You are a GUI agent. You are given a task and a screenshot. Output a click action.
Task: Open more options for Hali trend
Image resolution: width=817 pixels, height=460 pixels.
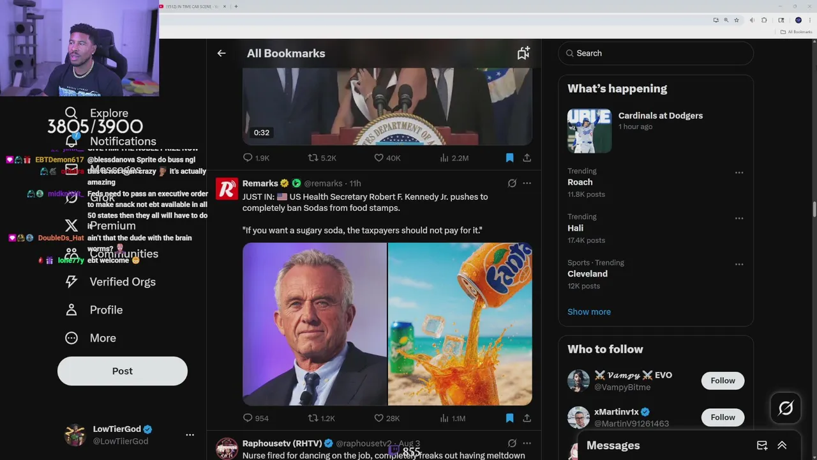[x=739, y=218]
